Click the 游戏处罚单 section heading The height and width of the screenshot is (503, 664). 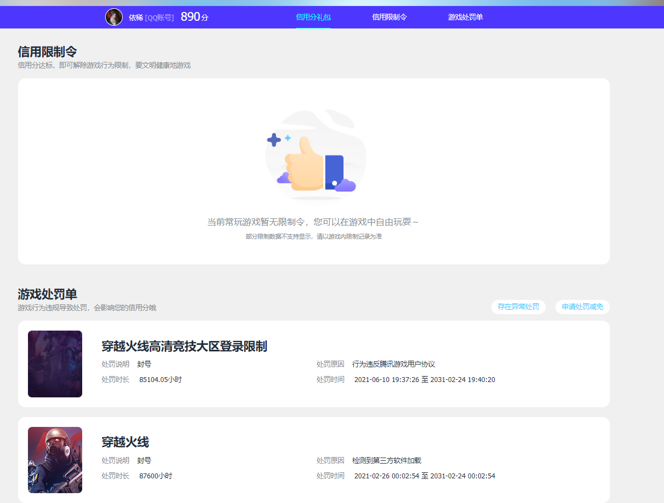[x=47, y=294]
